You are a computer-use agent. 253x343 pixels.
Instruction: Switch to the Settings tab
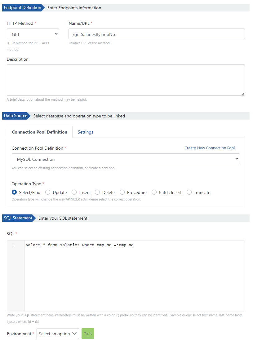pyautogui.click(x=85, y=132)
